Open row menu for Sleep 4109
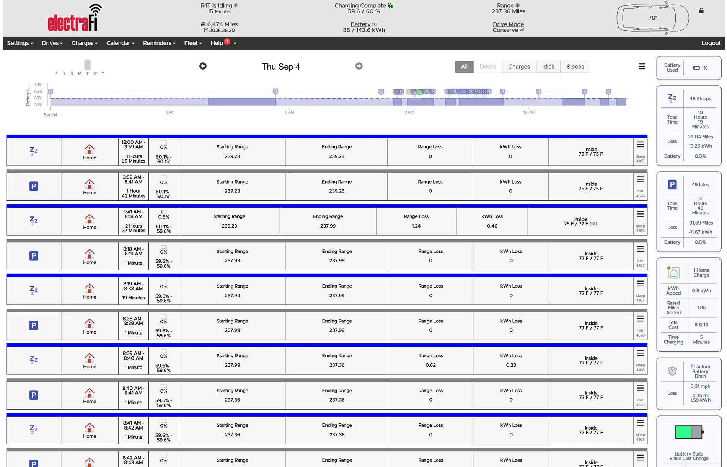This screenshot has height=467, width=727. [640, 423]
